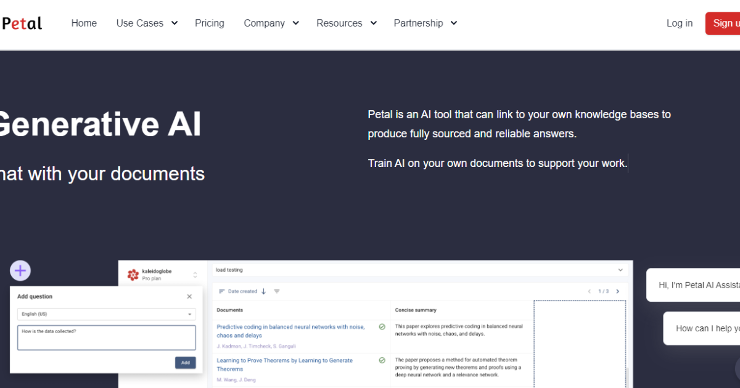
Task: Click summary about automated theorem proving
Action: (459, 367)
